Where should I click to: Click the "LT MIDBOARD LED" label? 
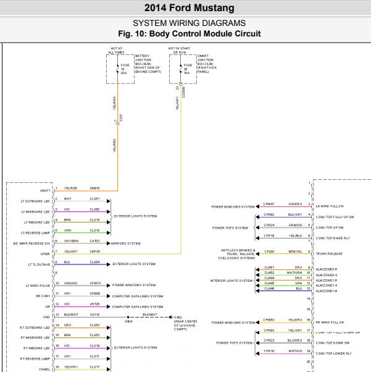pyautogui.click(x=36, y=212)
